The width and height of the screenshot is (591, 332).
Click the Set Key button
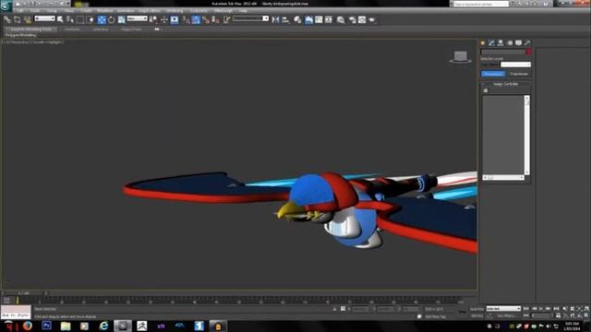pos(477,315)
